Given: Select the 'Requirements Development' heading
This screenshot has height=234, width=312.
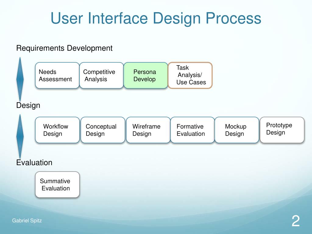Looking at the screenshot, I should [64, 48].
